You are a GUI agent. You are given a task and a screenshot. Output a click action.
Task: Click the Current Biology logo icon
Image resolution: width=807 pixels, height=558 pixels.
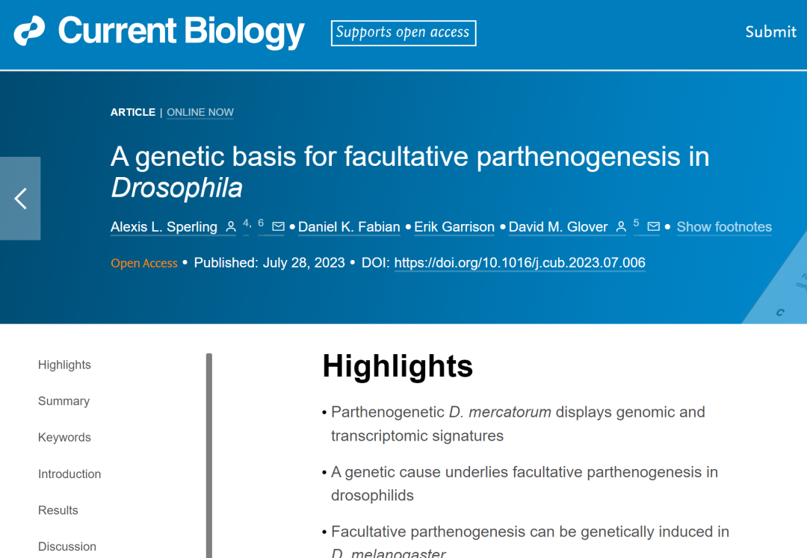(29, 31)
